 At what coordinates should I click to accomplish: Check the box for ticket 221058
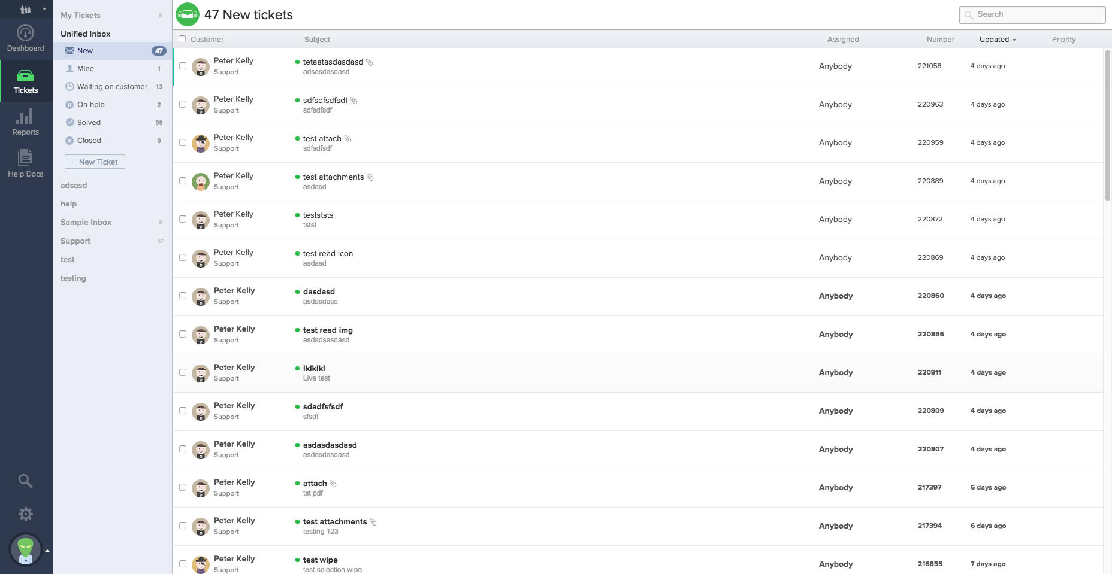click(183, 66)
